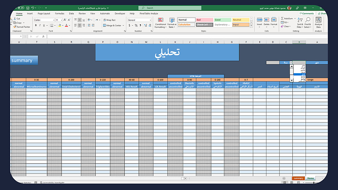Underline the selected text
Screen dimensions: 338x190
[x=44, y=25]
